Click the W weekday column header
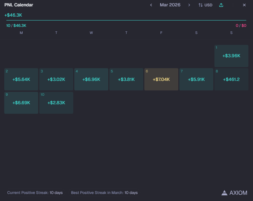The height and width of the screenshot is (201, 253). click(91, 33)
